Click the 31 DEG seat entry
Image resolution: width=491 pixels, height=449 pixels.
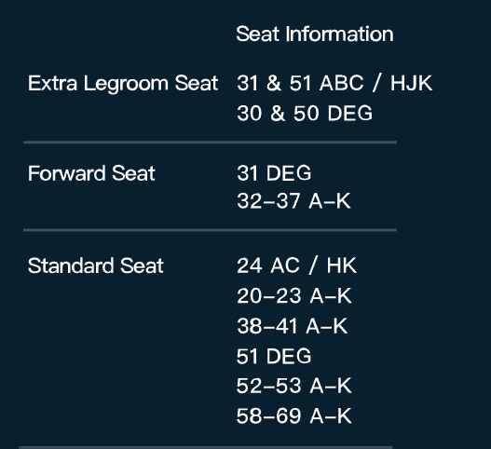pyautogui.click(x=274, y=173)
